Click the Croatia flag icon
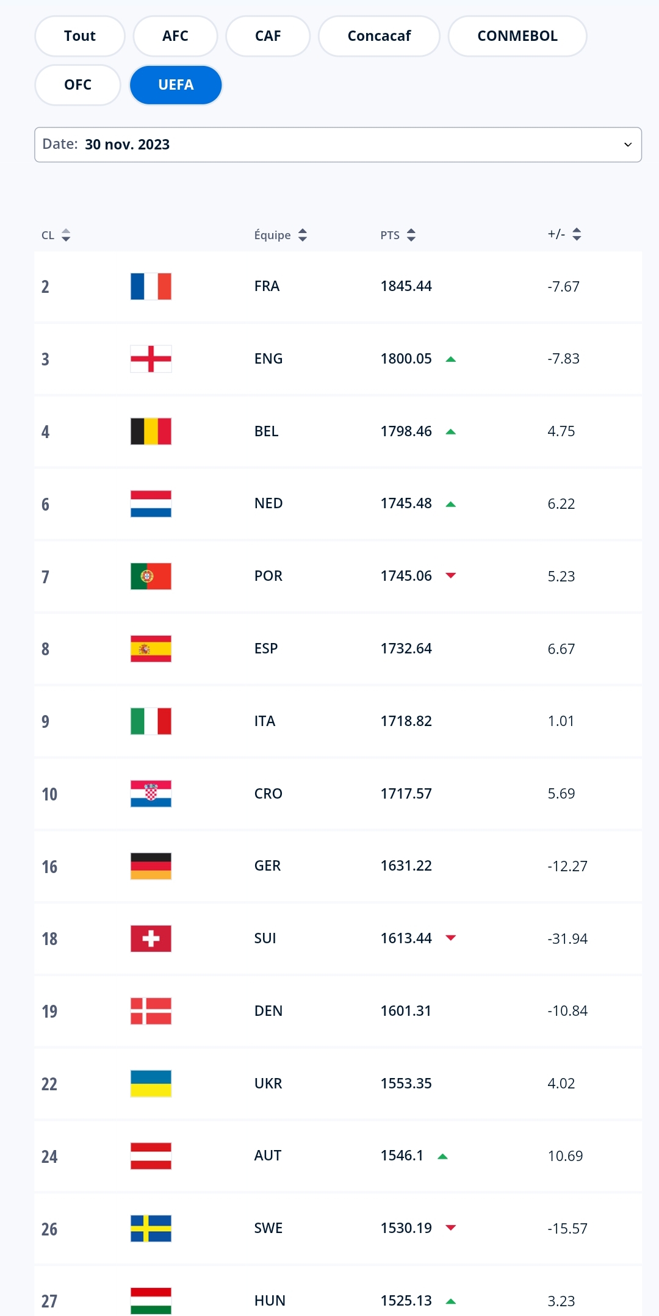 point(151,794)
